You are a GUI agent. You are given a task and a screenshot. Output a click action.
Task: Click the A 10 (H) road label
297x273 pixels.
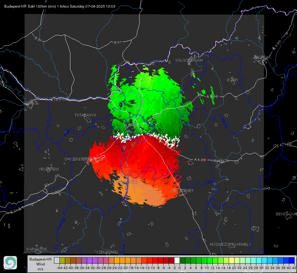[x=57, y=99]
